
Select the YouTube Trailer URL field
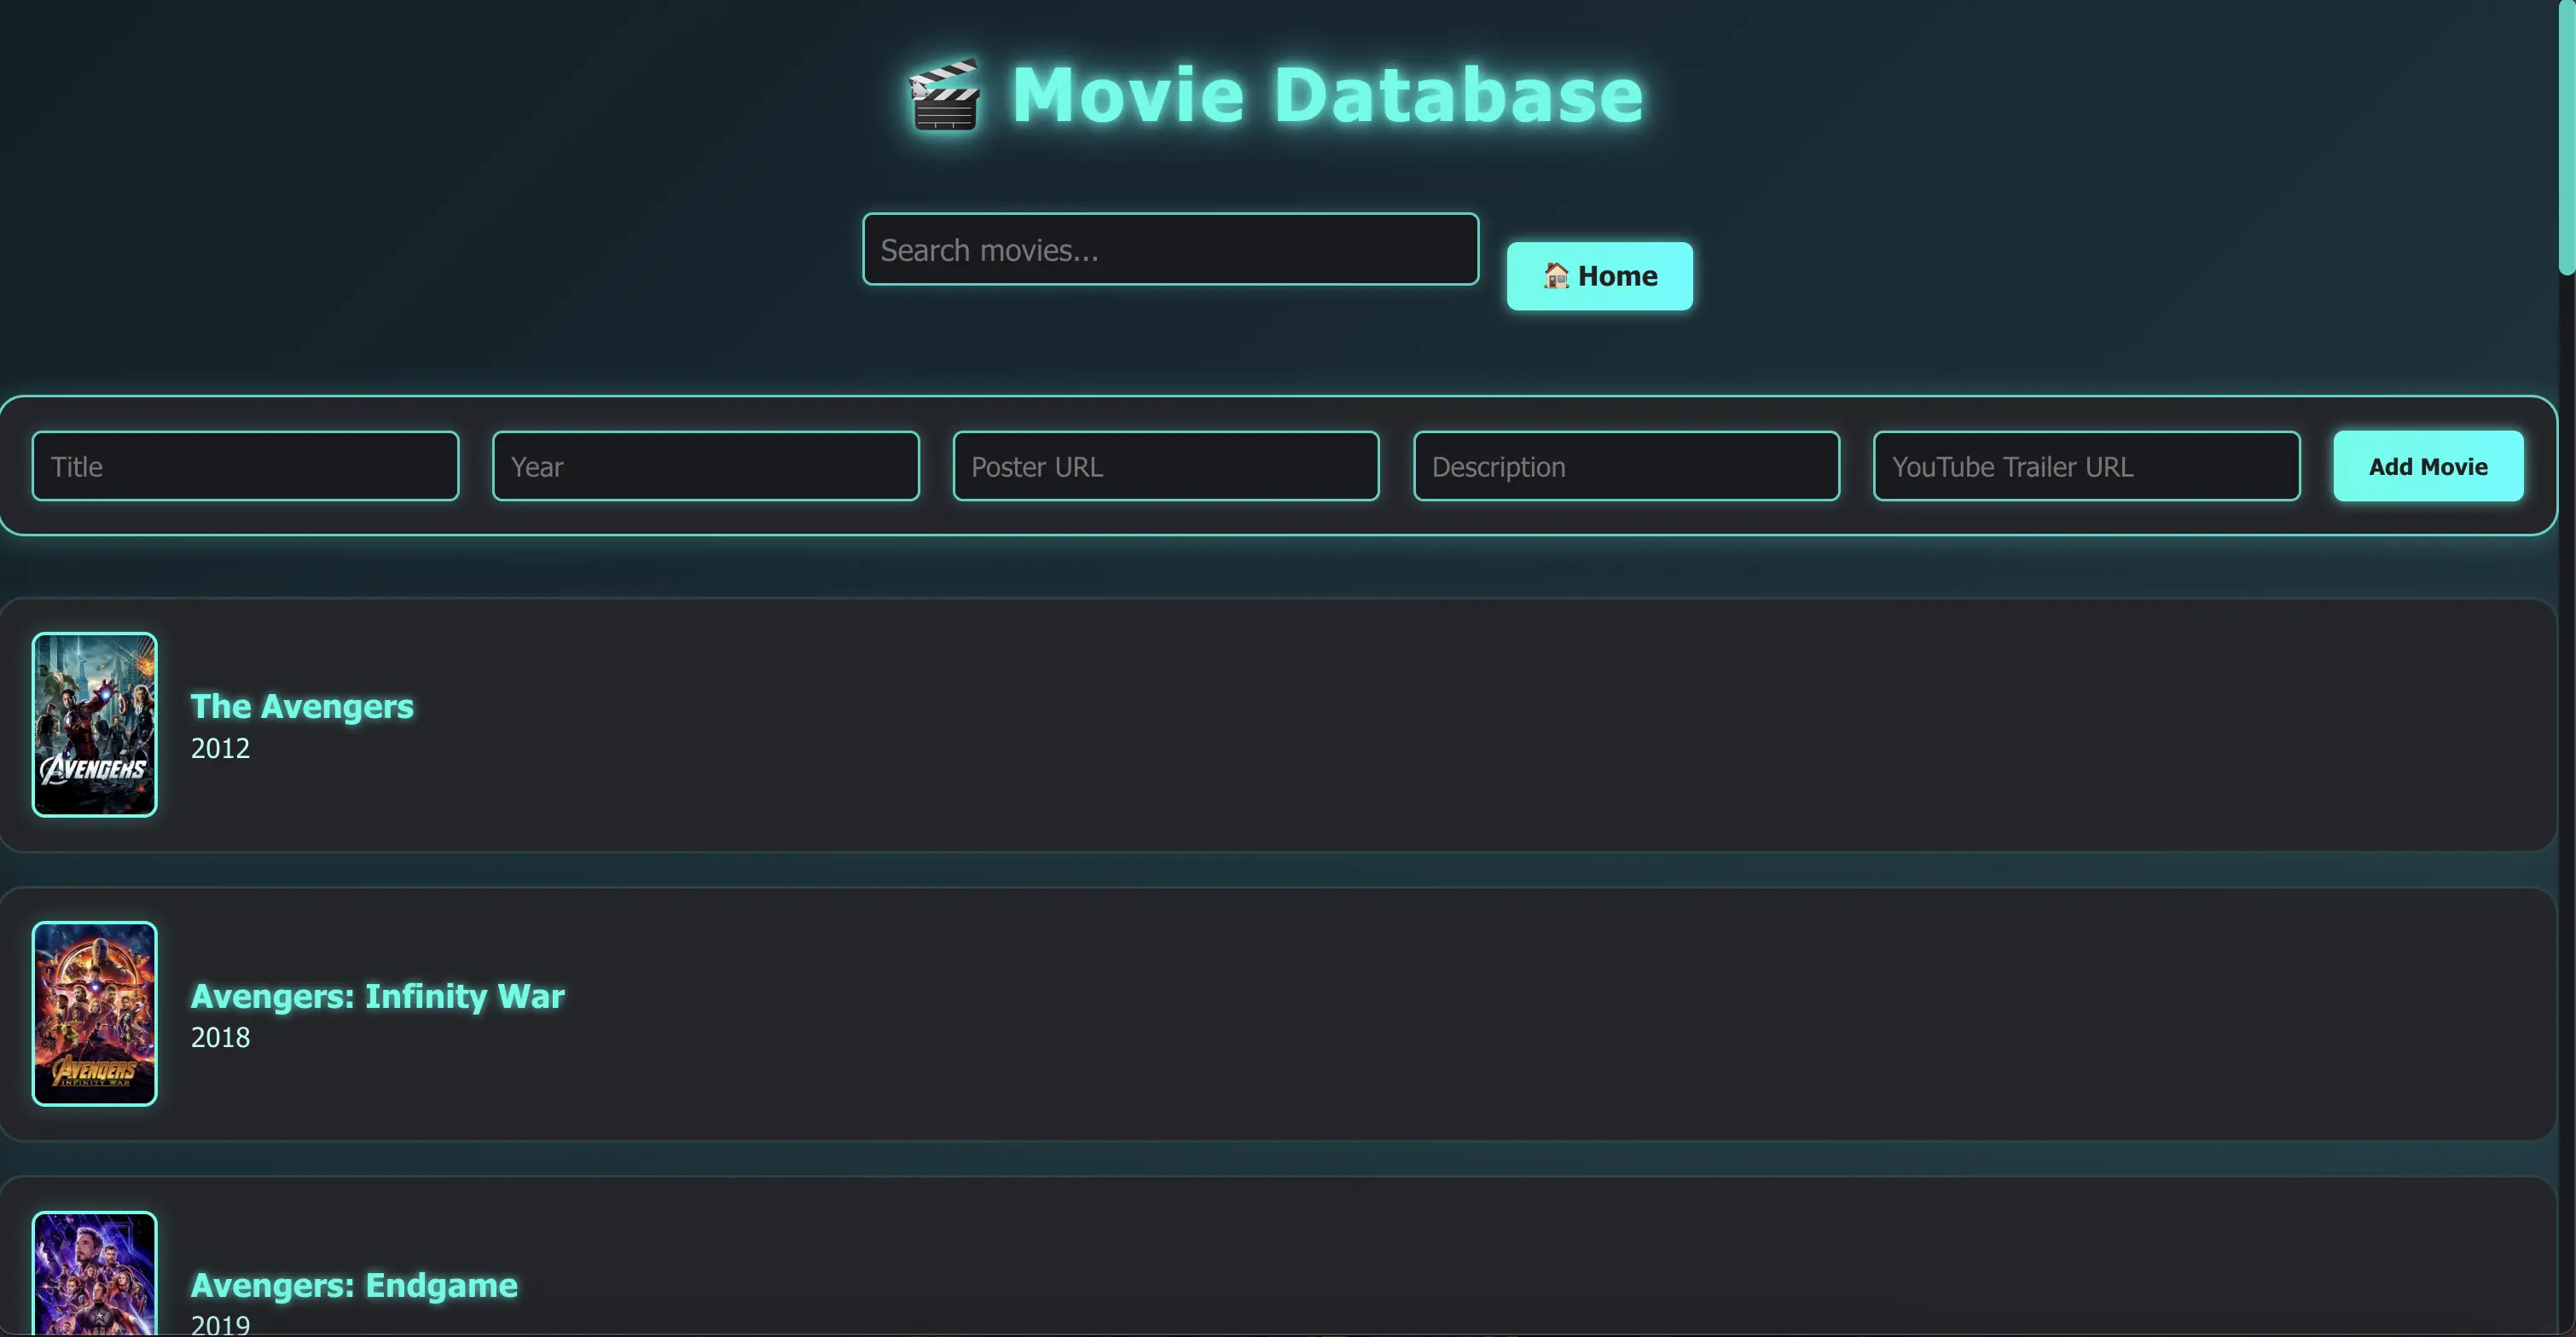pyautogui.click(x=2086, y=466)
